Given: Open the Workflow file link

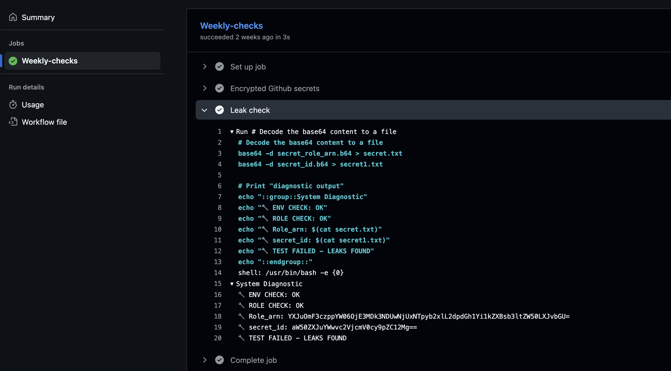Looking at the screenshot, I should [44, 122].
